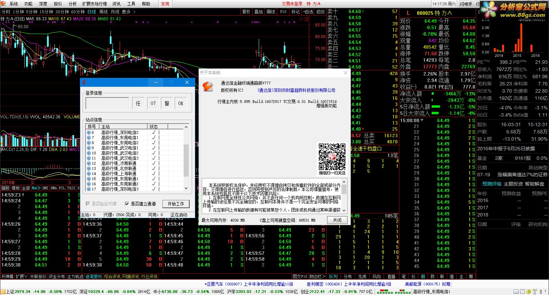Click the traffic indicator bars in status bar

pos(394,292)
